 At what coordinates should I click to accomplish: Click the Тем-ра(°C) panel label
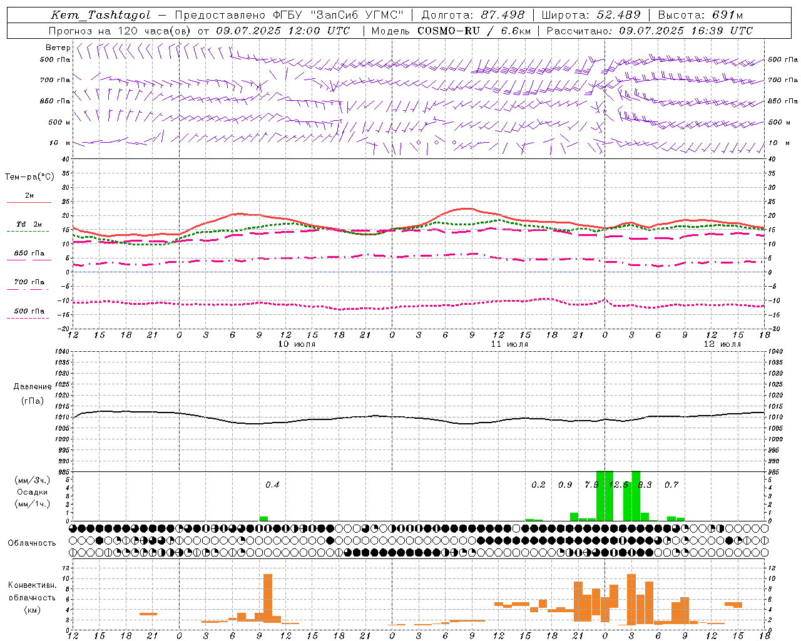[29, 177]
